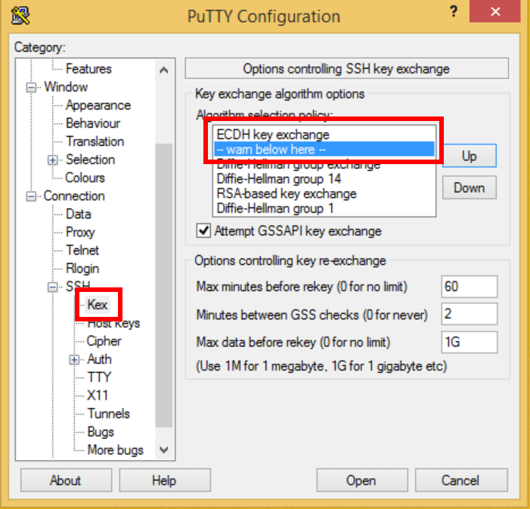The width and height of the screenshot is (530, 509).
Task: Click the PuTTY icon in the title bar
Action: click(x=20, y=16)
